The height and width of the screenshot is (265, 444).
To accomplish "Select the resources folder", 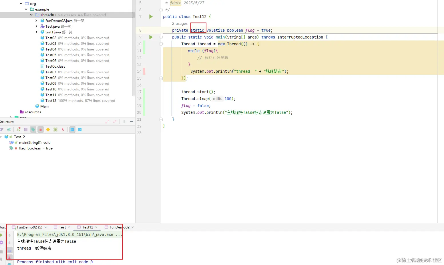I will 33,112.
